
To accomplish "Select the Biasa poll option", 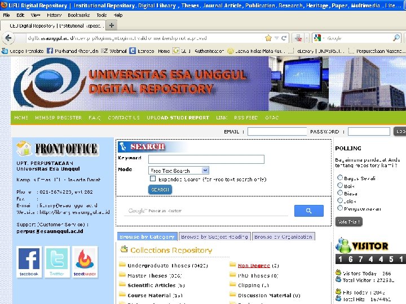I will point(340,193).
